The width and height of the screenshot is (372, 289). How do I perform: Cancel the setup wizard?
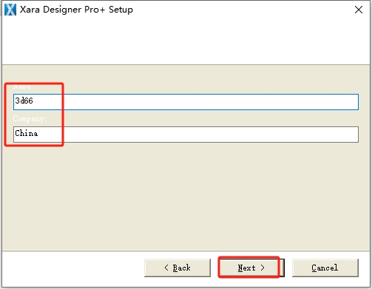325,268
